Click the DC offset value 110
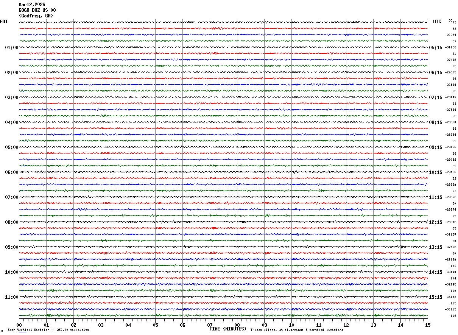The height and width of the screenshot is (335, 458). tap(453, 291)
